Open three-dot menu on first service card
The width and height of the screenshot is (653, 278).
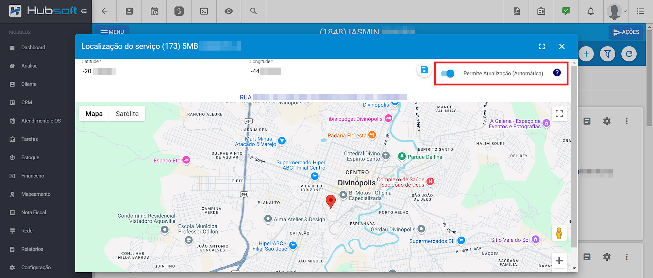point(626,121)
